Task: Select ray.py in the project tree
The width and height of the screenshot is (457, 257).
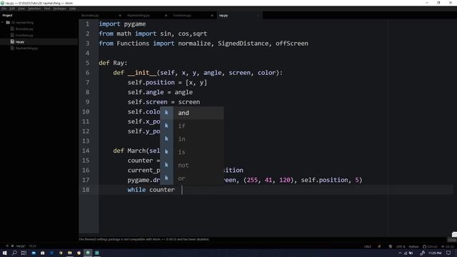Action: pyautogui.click(x=20, y=41)
